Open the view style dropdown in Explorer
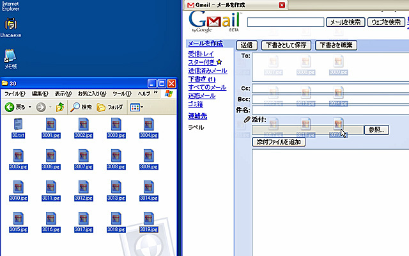 137,107
